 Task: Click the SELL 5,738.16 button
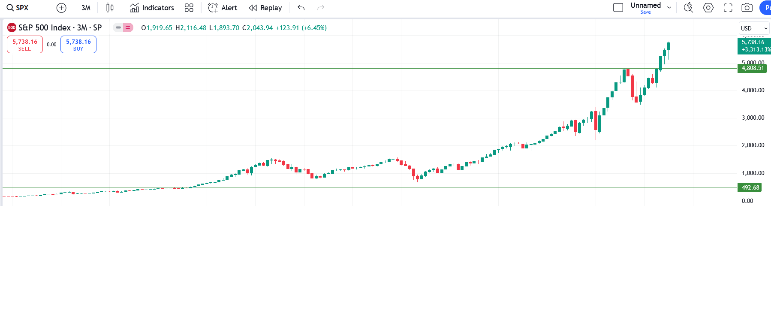tap(25, 44)
